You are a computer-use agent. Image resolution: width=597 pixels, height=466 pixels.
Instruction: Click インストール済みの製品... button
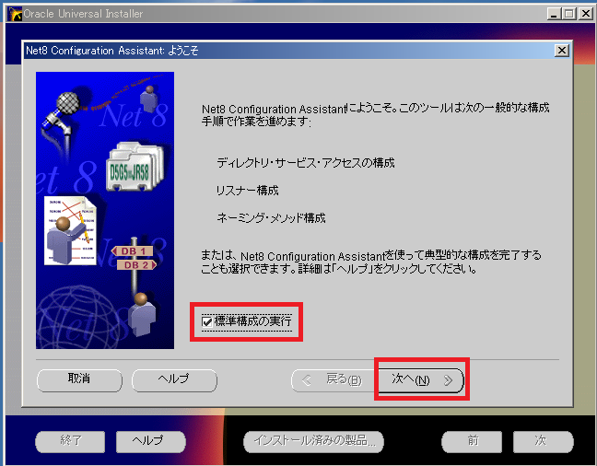point(314,442)
